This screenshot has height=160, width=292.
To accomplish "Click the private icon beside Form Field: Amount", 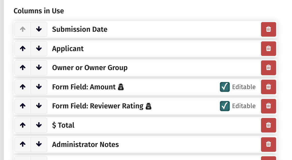I will click(x=121, y=87).
